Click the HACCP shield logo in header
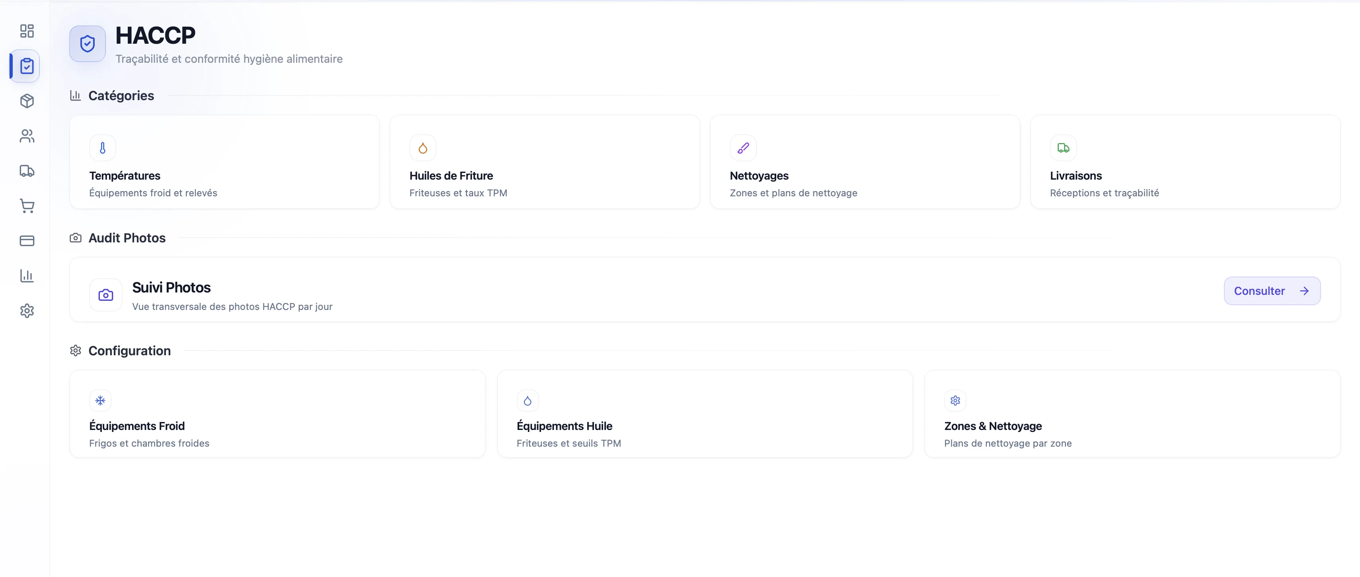The height and width of the screenshot is (577, 1360). (88, 44)
